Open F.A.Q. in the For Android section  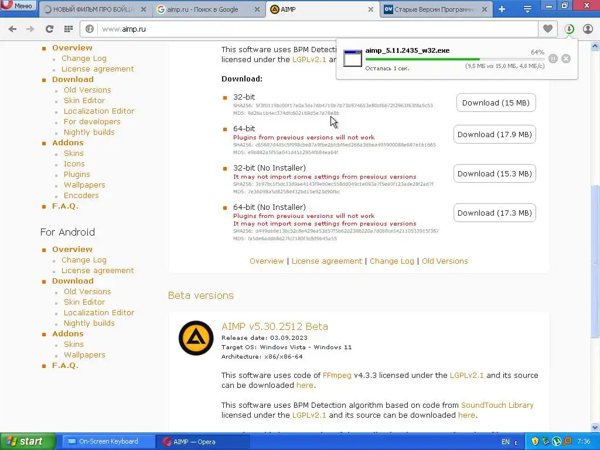pos(65,366)
